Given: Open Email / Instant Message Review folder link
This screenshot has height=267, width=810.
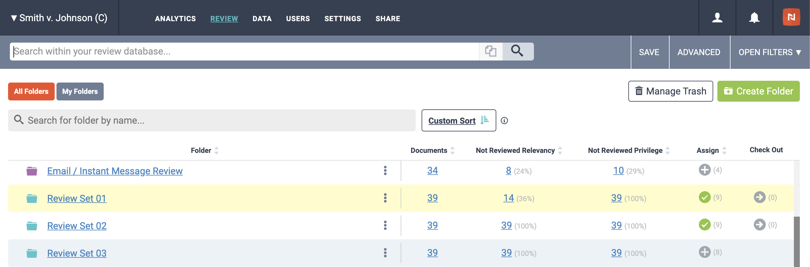Looking at the screenshot, I should [115, 171].
